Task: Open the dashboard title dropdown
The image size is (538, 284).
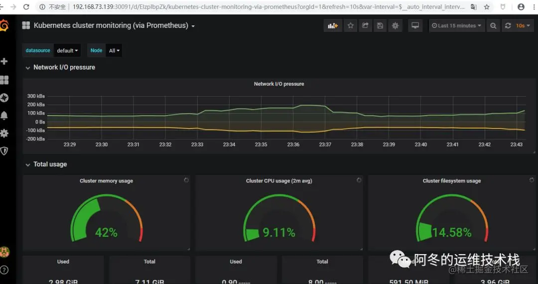Action: click(114, 26)
